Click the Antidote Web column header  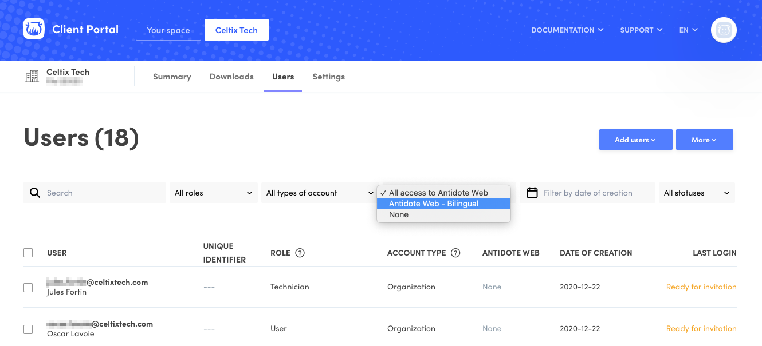coord(511,253)
